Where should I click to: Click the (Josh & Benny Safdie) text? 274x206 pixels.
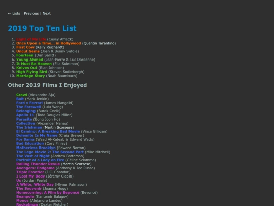(x=60, y=51)
